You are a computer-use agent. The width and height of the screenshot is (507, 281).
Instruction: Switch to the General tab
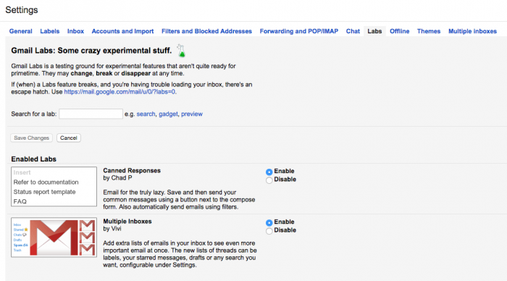(21, 31)
